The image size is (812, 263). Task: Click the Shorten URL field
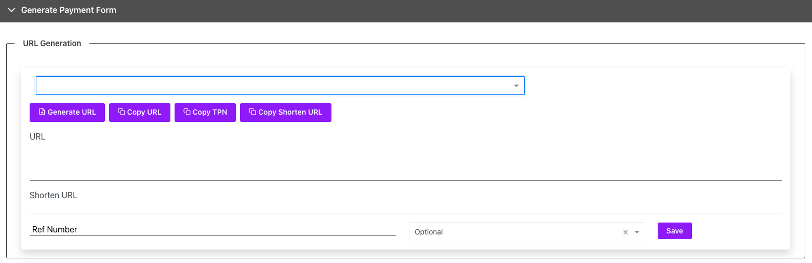[x=405, y=206]
